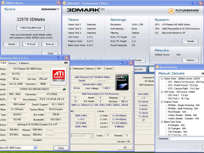Click the CPU-Z core speed 3808.2 MHz value
204x153 pixels.
pyautogui.click(x=81, y=116)
